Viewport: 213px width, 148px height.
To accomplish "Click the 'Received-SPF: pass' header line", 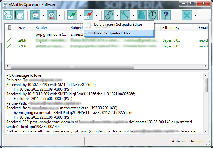I will coord(99,122).
